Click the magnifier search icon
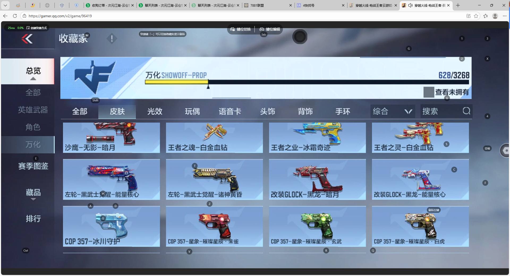 [466, 111]
